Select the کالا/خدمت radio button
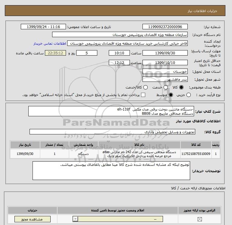232x225 pixels. tap(146, 87)
